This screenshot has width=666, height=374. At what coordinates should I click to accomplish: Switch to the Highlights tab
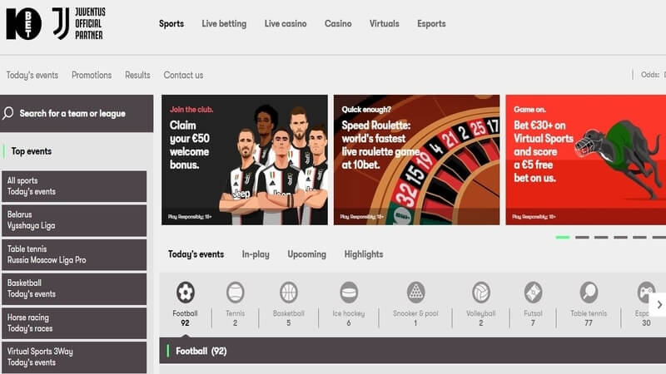pos(364,254)
